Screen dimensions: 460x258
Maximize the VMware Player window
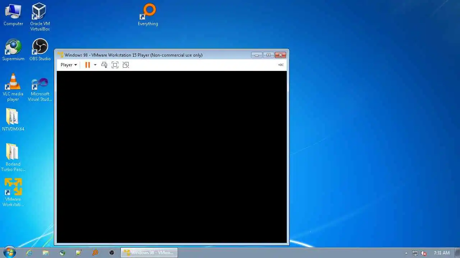[x=268, y=55]
